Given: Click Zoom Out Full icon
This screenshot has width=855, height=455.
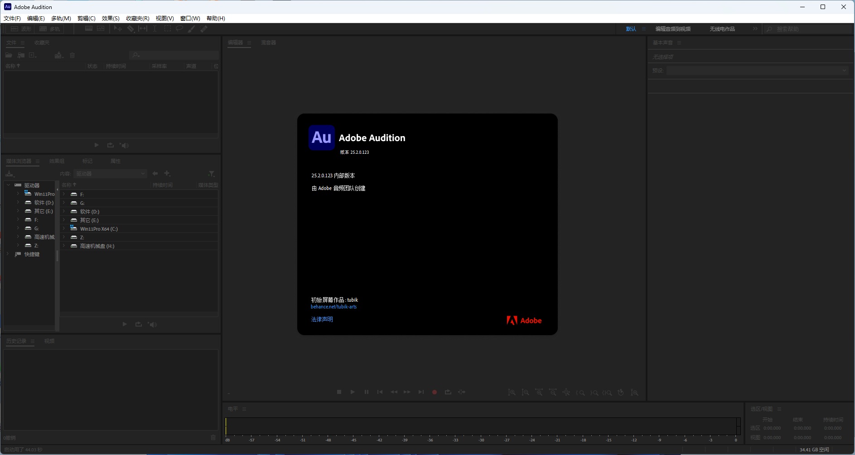Looking at the screenshot, I should (566, 393).
